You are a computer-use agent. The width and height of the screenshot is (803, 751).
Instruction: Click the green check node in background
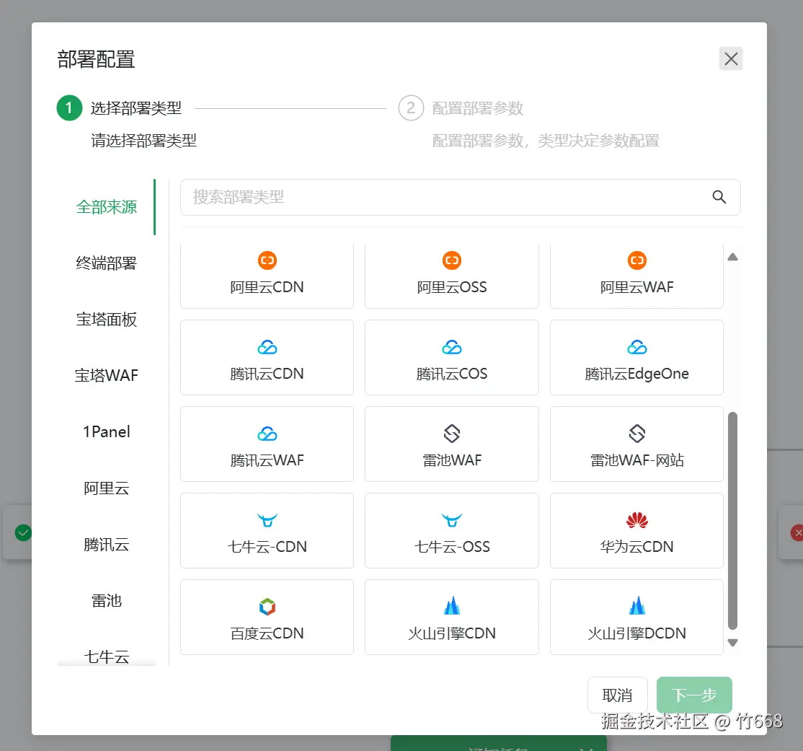pos(23,533)
